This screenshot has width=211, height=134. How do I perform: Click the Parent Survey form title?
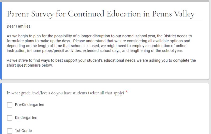pyautogui.click(x=100, y=14)
